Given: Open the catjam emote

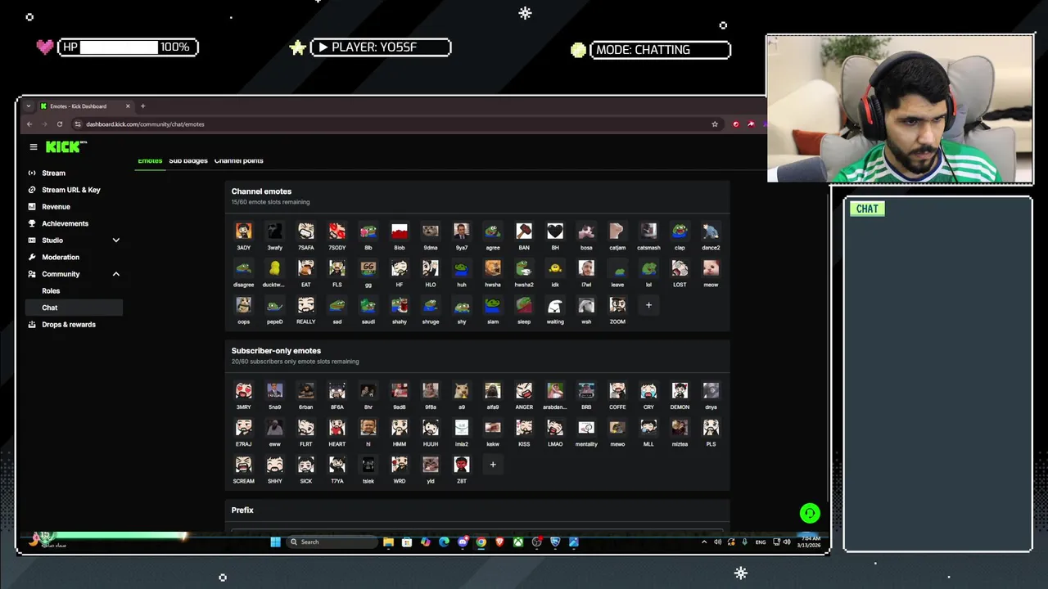Looking at the screenshot, I should (x=617, y=232).
